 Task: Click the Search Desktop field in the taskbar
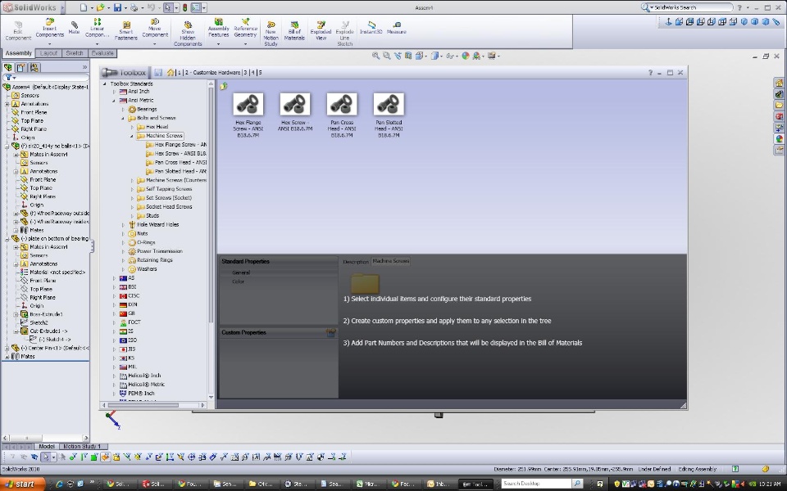pos(536,484)
